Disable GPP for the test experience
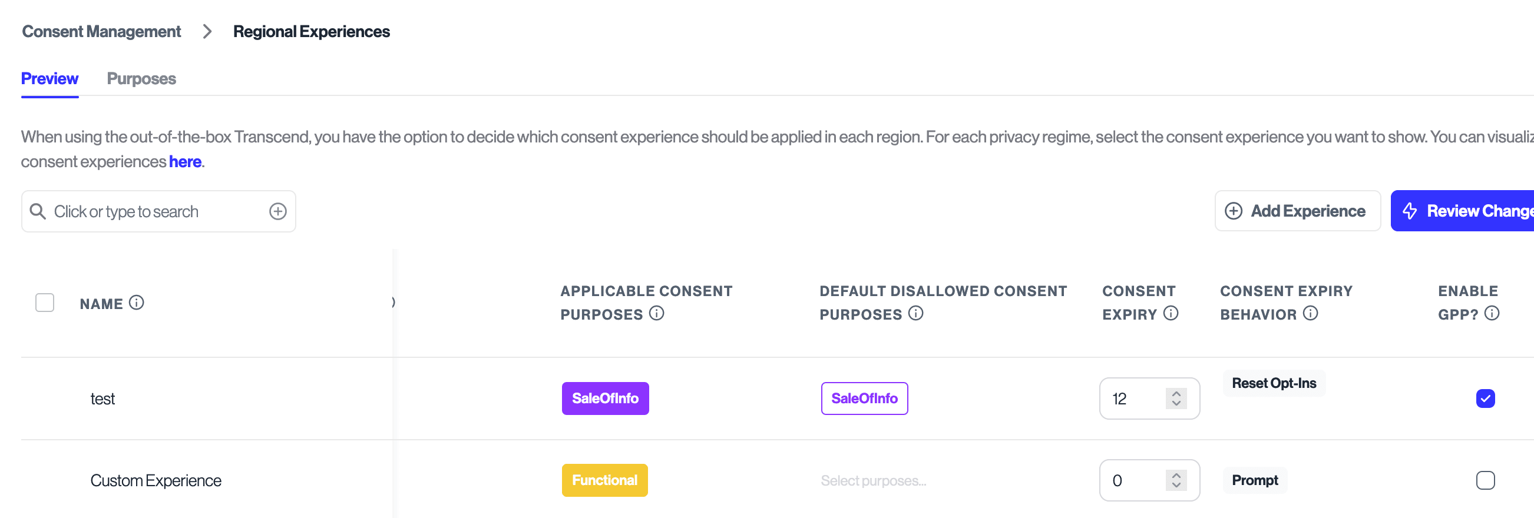This screenshot has width=1534, height=518. click(1486, 399)
